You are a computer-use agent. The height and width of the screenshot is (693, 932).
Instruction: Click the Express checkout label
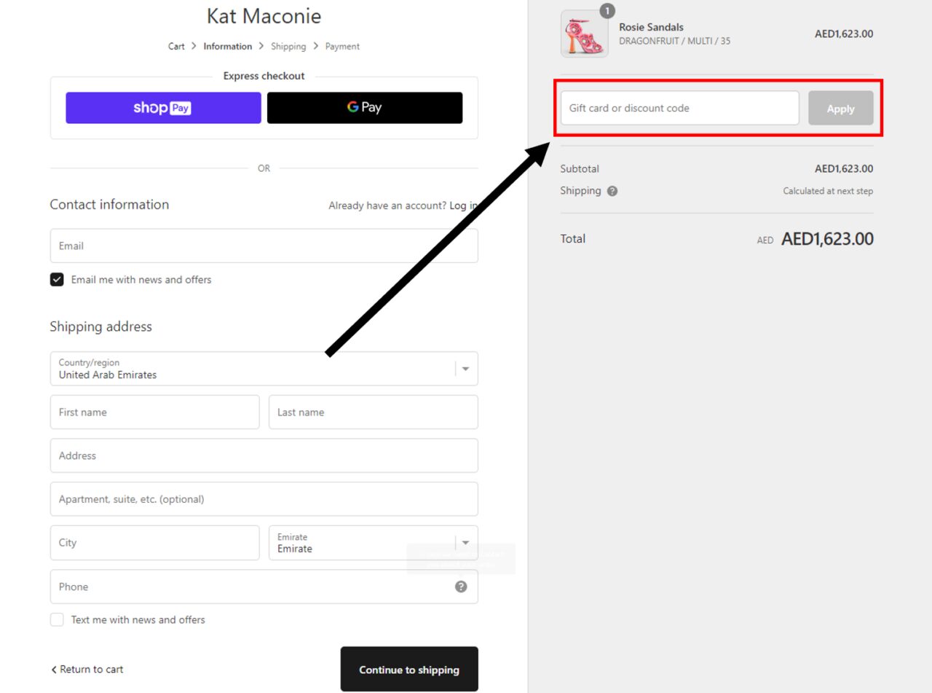pos(264,76)
